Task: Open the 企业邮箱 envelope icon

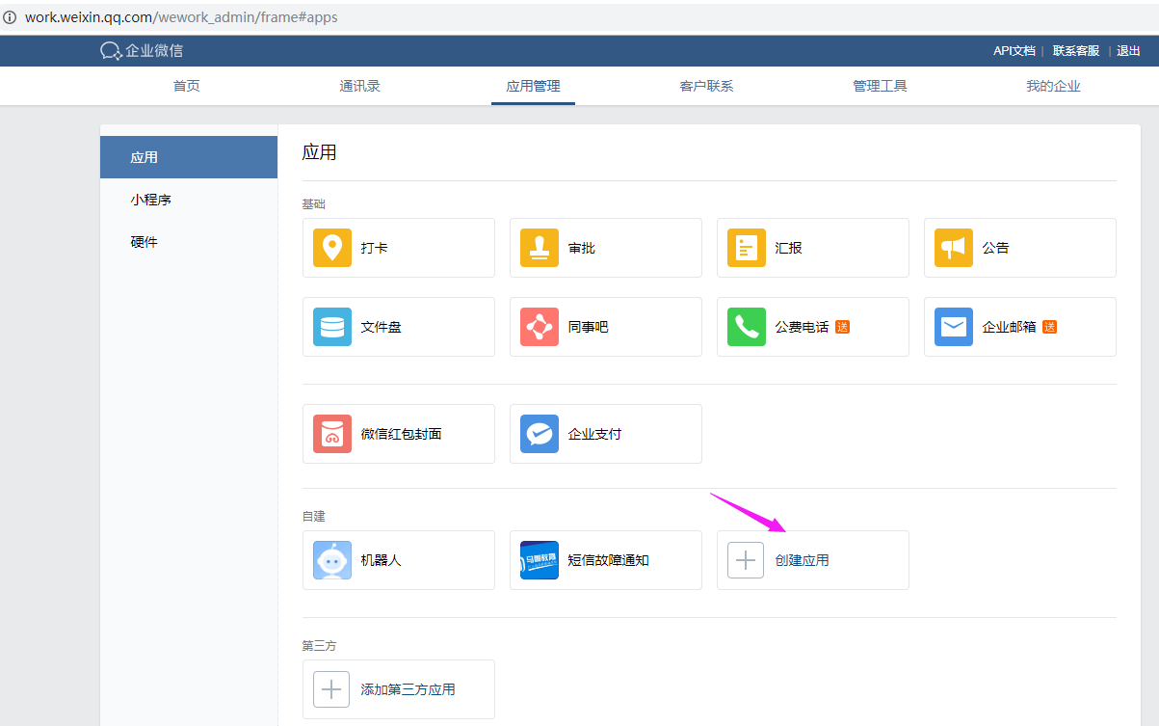Action: [x=954, y=327]
